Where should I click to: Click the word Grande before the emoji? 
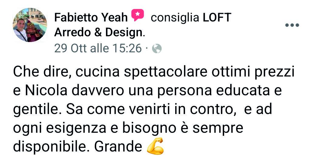(118, 146)
